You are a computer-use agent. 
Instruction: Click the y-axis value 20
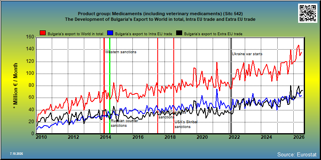(31, 122)
